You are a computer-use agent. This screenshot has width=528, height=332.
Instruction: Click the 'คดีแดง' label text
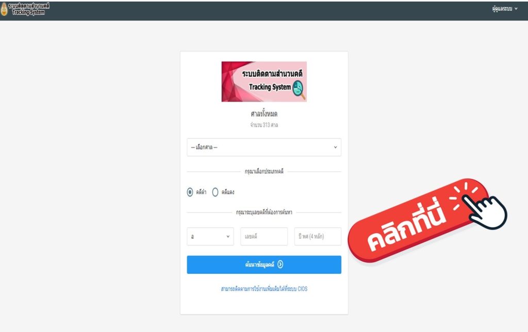(227, 192)
